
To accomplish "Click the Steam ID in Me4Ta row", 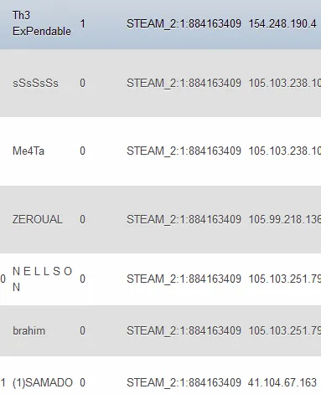I will pos(184,151).
